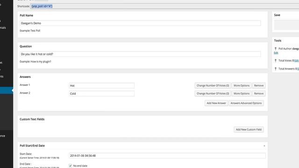Click the Tools panel heading
Screen dimensions: 299x168
[278, 41]
